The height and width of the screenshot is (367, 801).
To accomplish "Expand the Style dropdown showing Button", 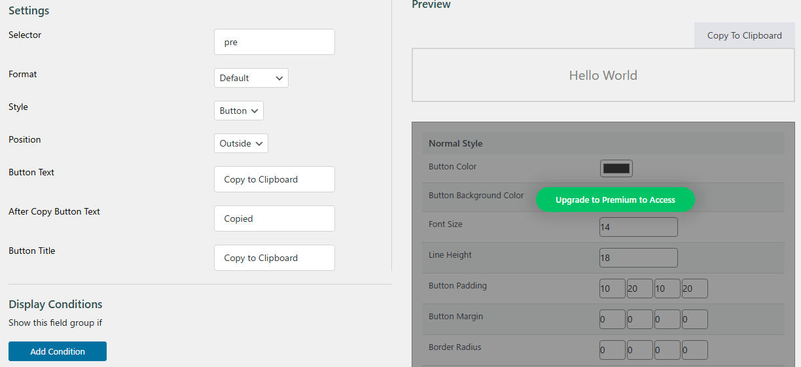I will click(x=238, y=111).
